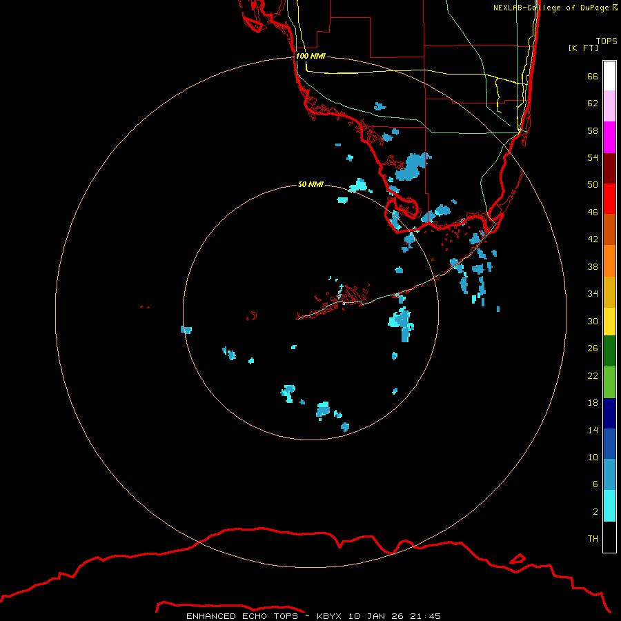Click the legend value '22'
Screen dimensions: 621x621
coord(593,375)
